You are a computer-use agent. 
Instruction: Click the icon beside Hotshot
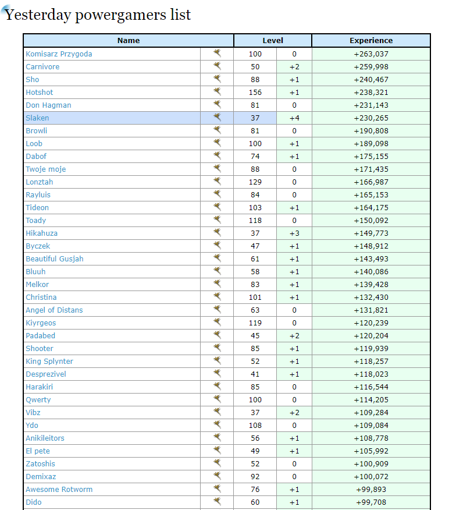tap(217, 92)
